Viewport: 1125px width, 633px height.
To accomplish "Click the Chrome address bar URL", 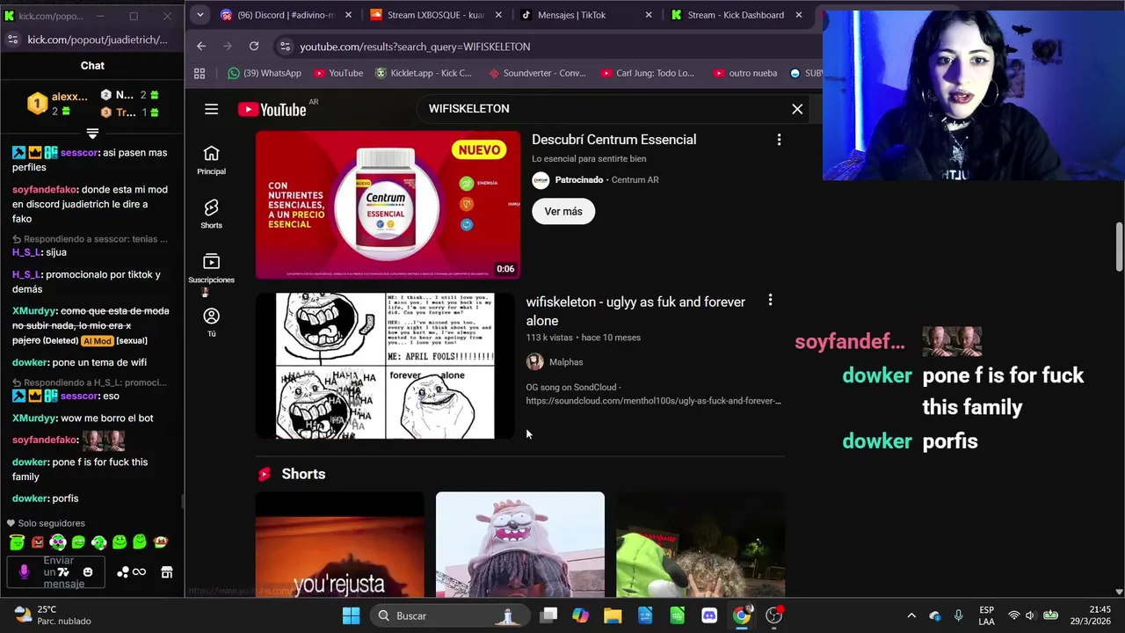I will (x=415, y=47).
